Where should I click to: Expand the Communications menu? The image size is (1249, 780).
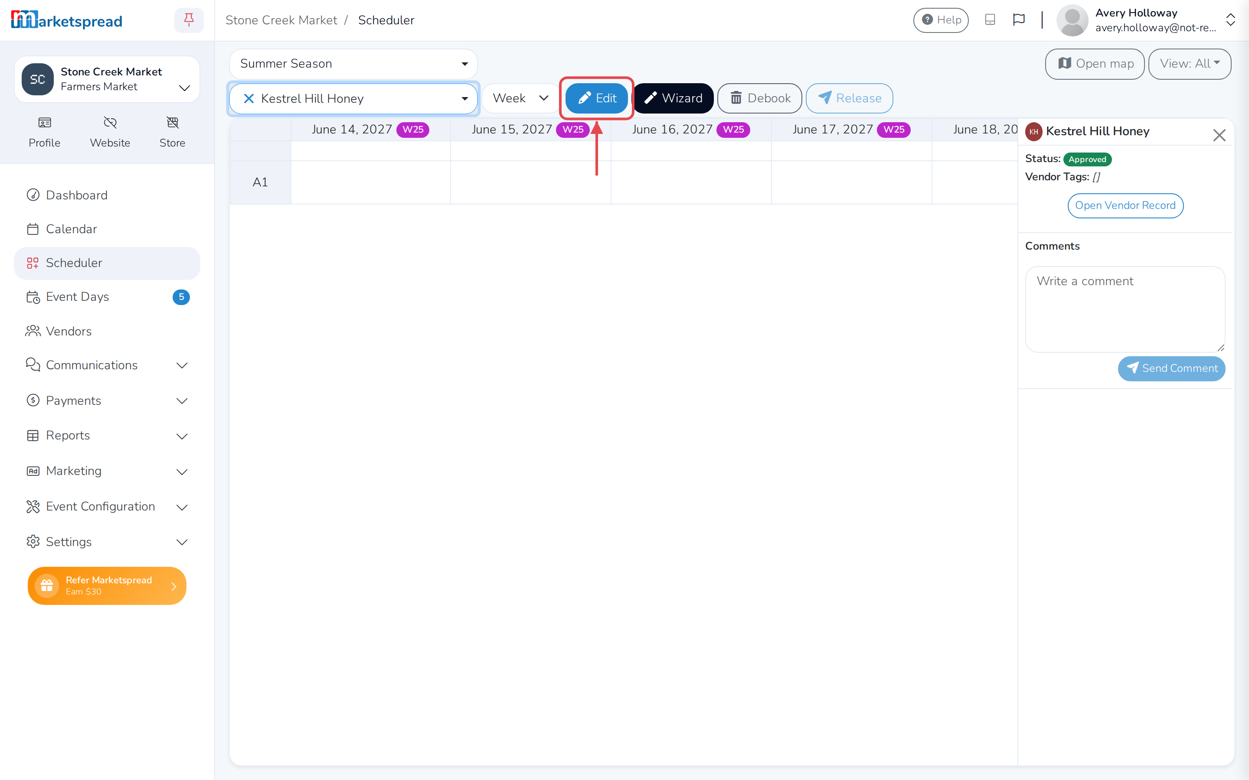[x=107, y=365]
